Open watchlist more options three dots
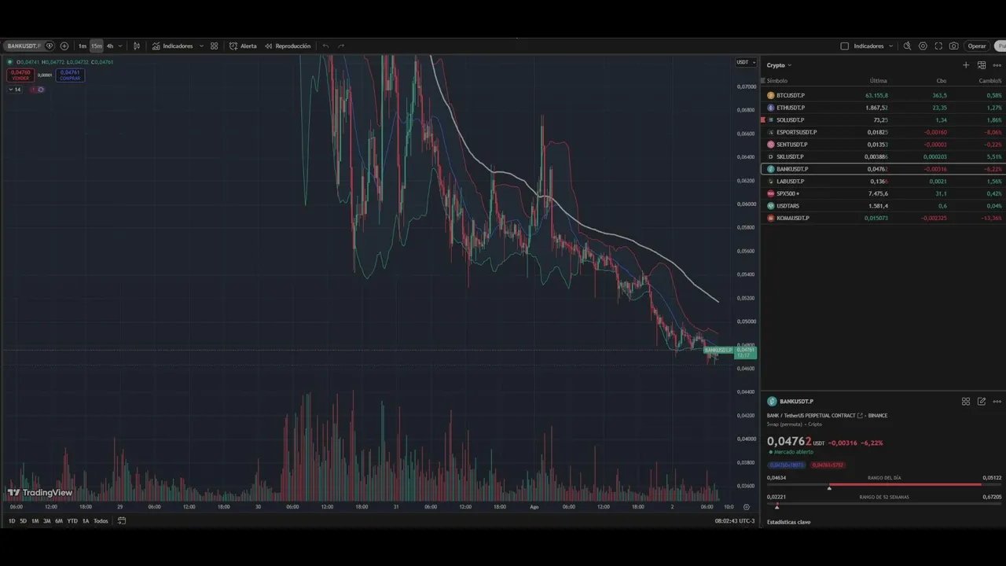1006x566 pixels. coord(997,65)
